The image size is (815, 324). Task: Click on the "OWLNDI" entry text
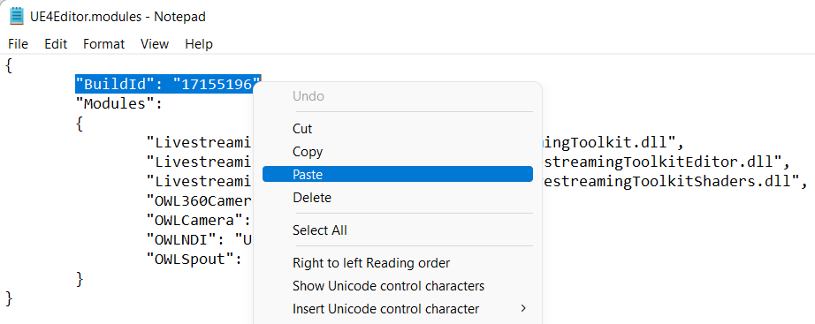coord(185,239)
